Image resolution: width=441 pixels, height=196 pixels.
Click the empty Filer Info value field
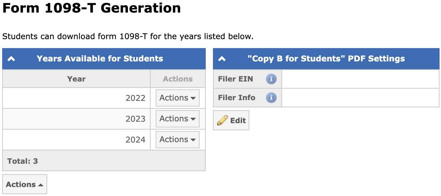[360, 98]
